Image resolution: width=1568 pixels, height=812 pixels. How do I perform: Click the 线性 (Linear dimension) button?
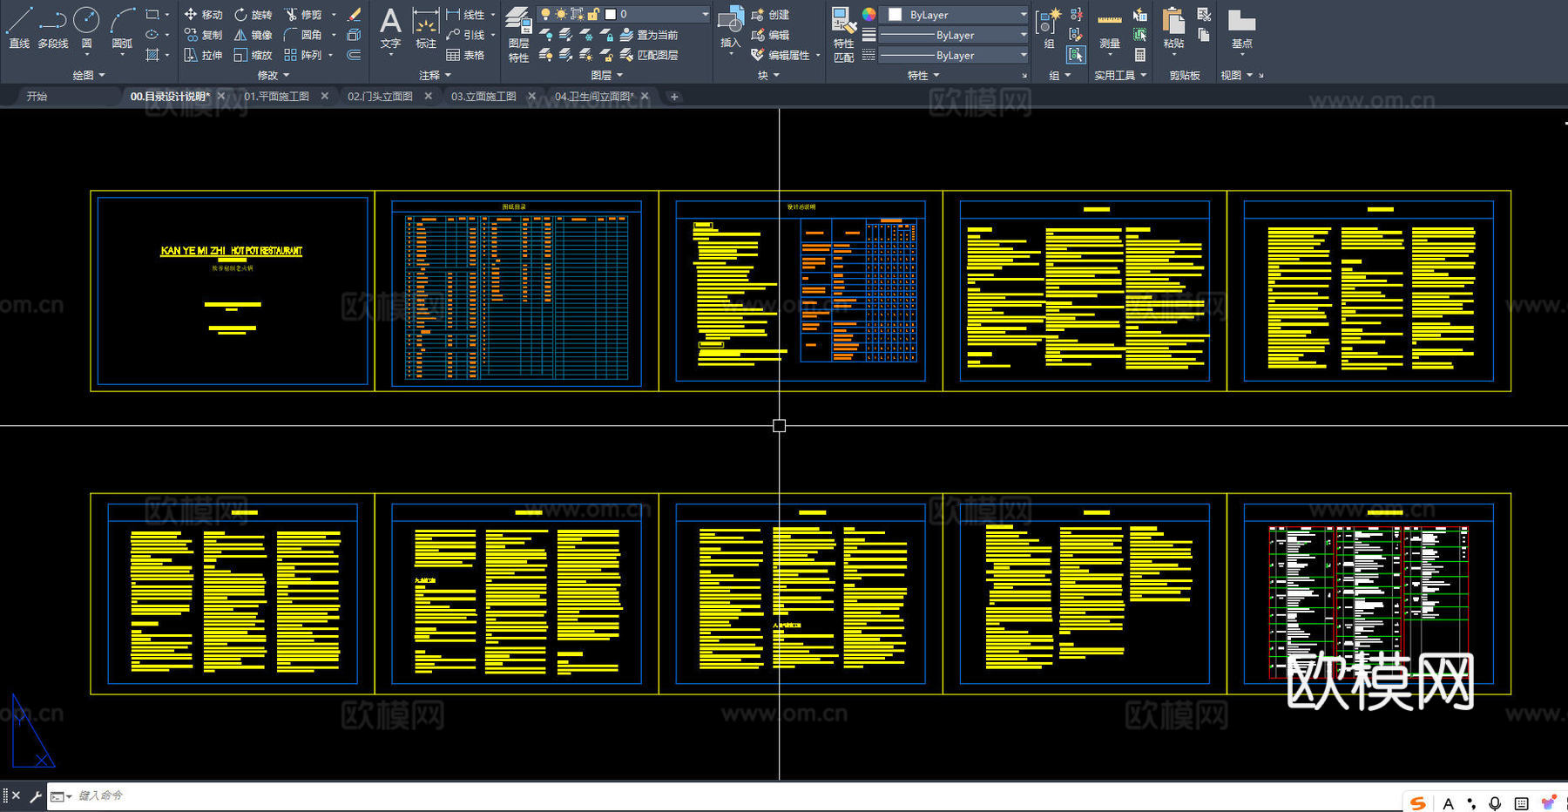(x=465, y=15)
